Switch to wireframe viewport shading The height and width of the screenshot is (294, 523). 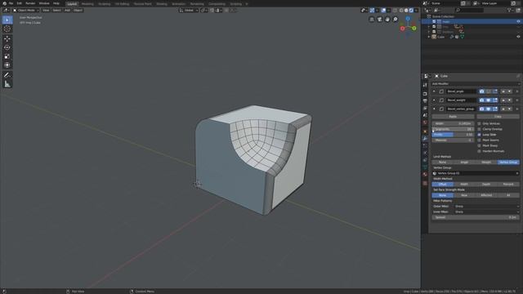401,11
